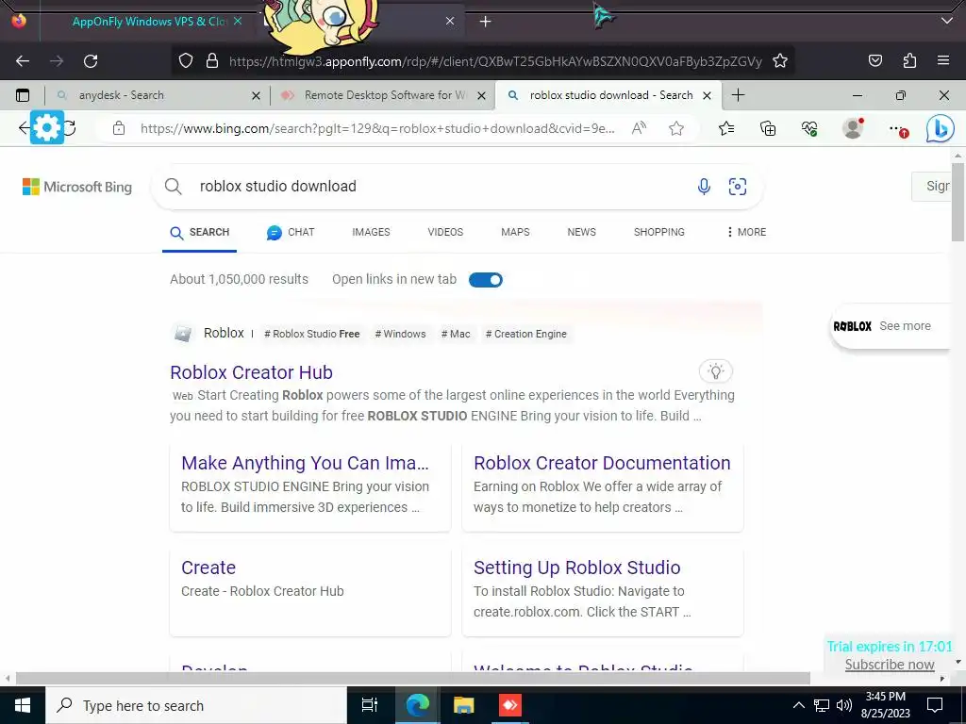Open a new Firefox tab with plus
The image size is (966, 724).
[x=486, y=22]
